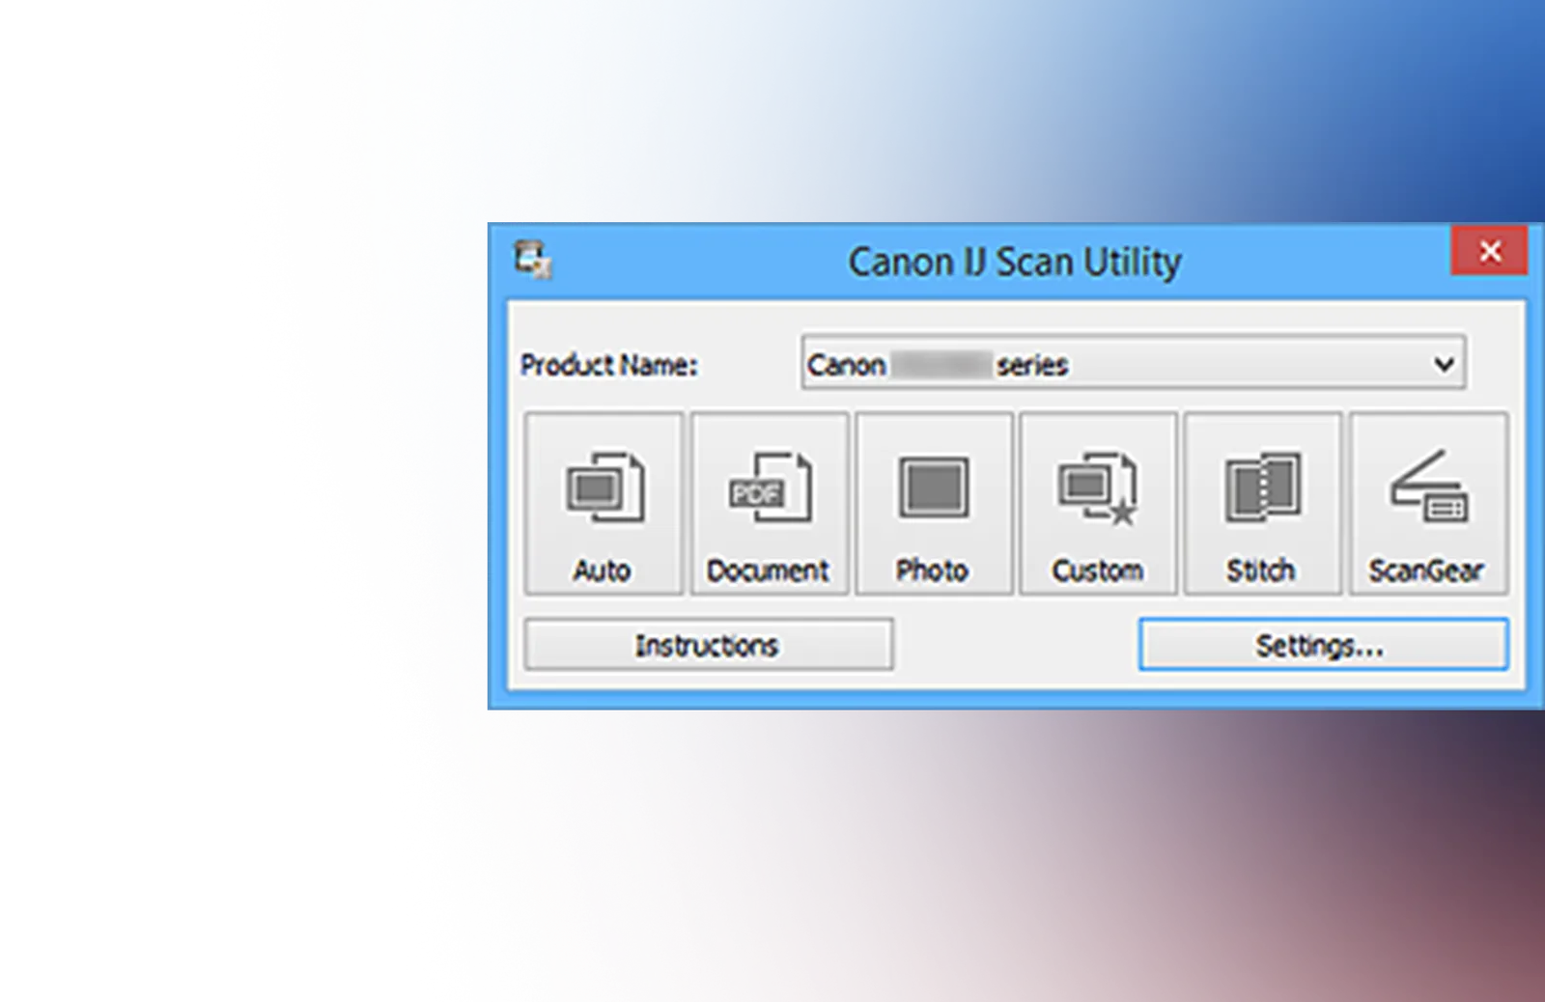The width and height of the screenshot is (1545, 1002).
Task: Start an Auto scan
Action: click(604, 503)
